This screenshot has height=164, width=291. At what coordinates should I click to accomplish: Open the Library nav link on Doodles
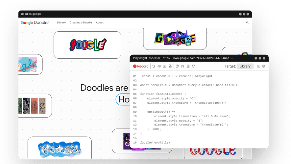tap(61, 22)
